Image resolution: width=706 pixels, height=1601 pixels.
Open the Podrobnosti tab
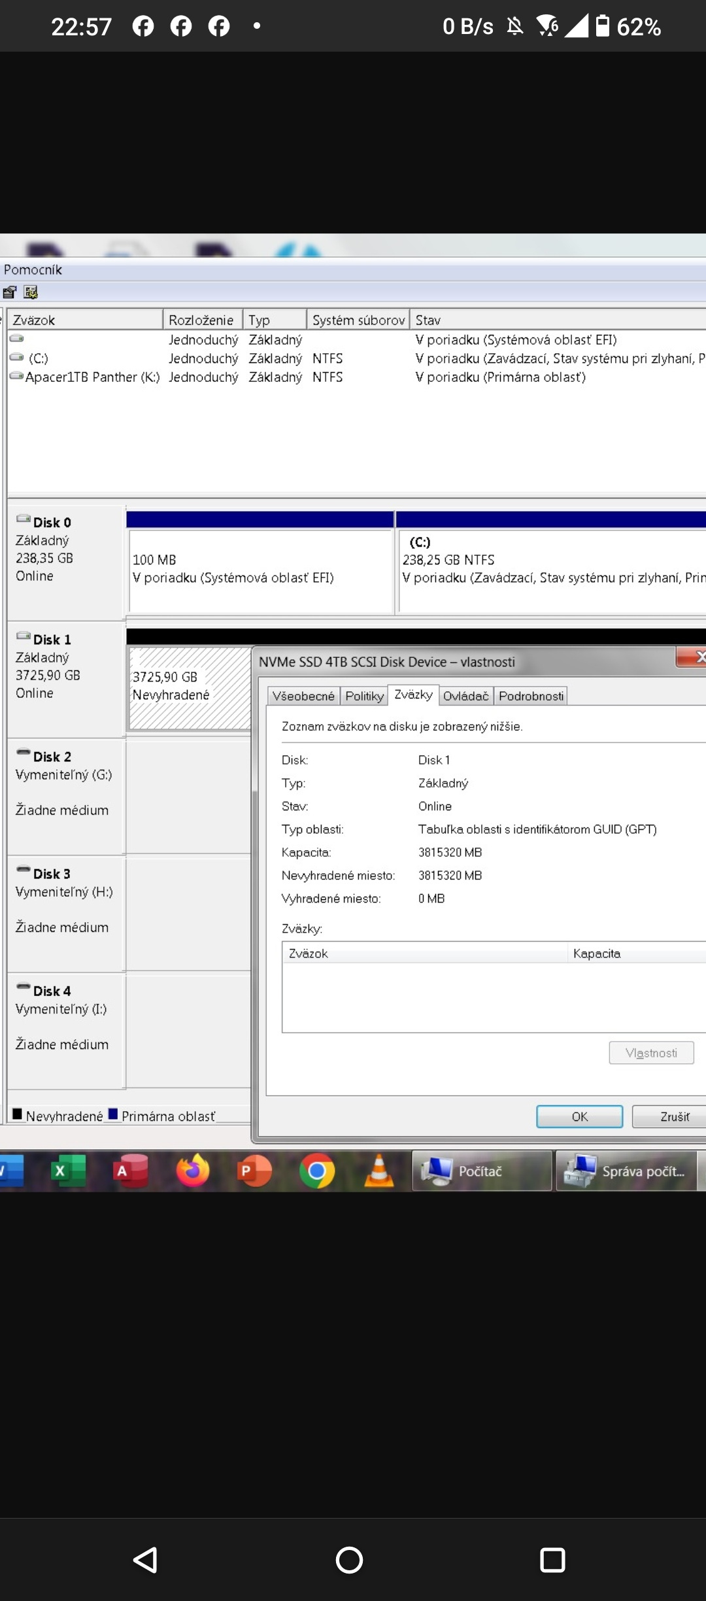click(x=531, y=696)
